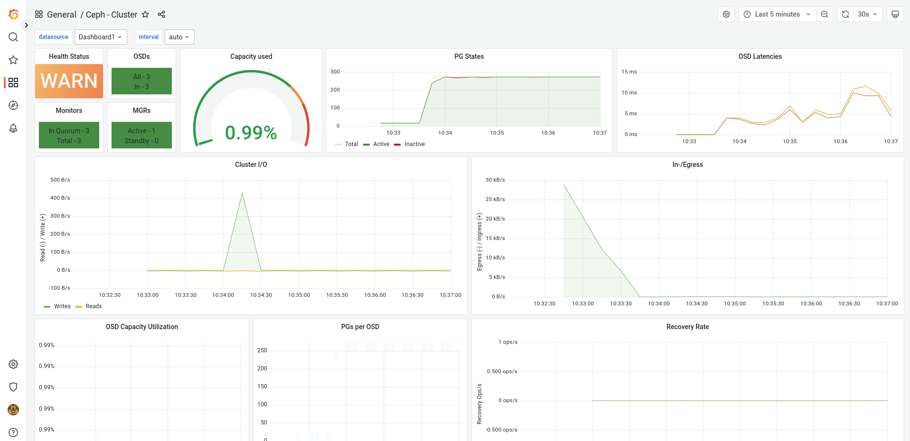Click the Grafana logo home icon
The image size is (910, 441).
click(x=13, y=14)
